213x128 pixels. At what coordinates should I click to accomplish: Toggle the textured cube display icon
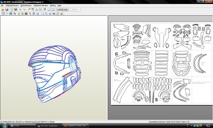coord(16,10)
